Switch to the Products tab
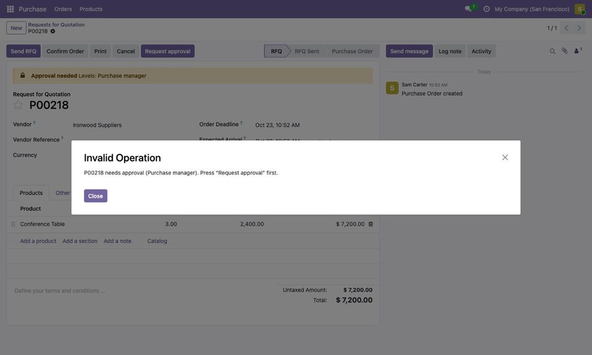 31,193
